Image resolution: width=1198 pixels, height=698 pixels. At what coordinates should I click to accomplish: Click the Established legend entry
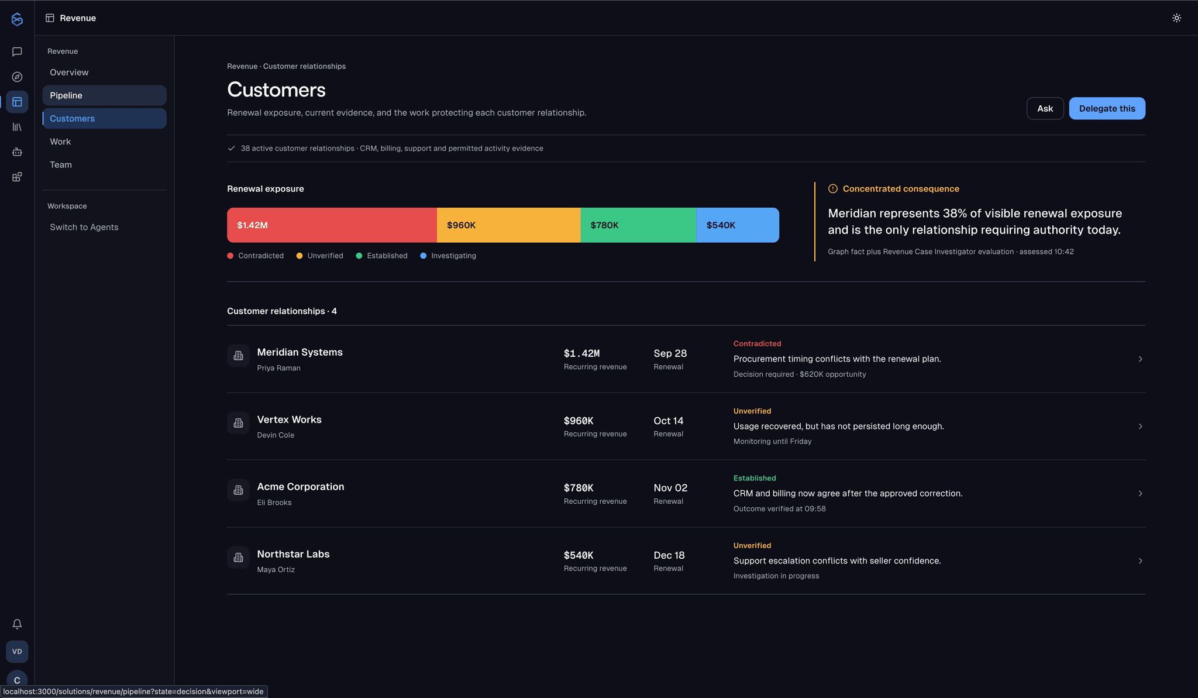click(381, 256)
